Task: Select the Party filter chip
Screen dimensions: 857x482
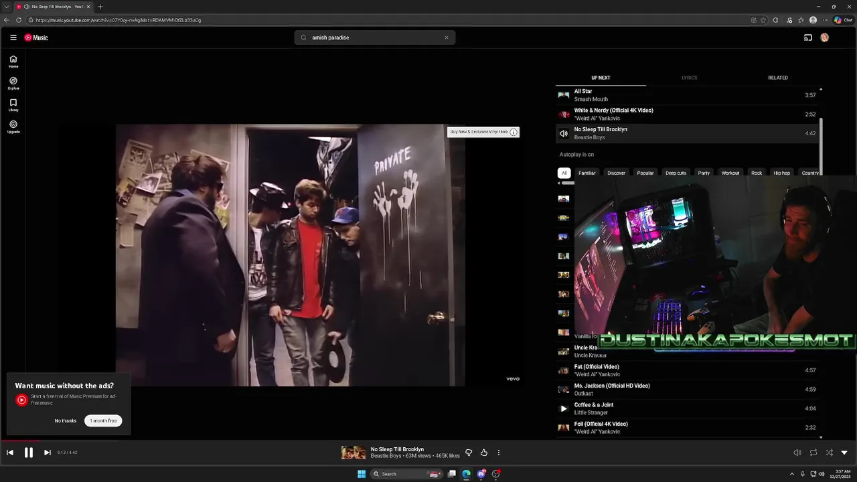Action: [x=704, y=173]
